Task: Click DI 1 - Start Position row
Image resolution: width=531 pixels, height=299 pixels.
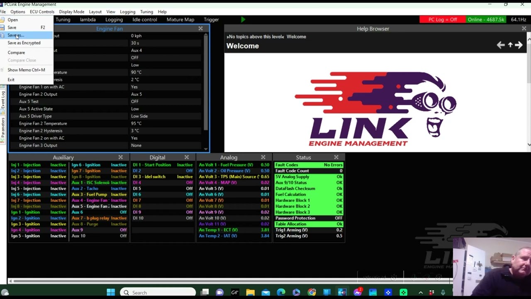Action: pos(163,165)
